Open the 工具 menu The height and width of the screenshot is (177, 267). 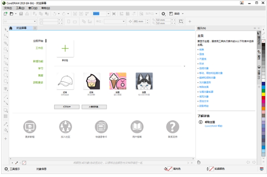click(20, 8)
